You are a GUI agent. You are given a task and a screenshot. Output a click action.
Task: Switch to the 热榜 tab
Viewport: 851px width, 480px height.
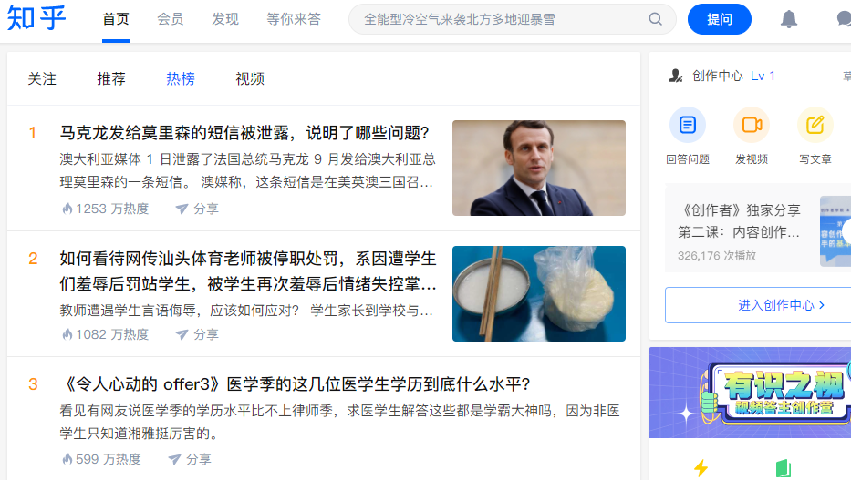pyautogui.click(x=181, y=79)
